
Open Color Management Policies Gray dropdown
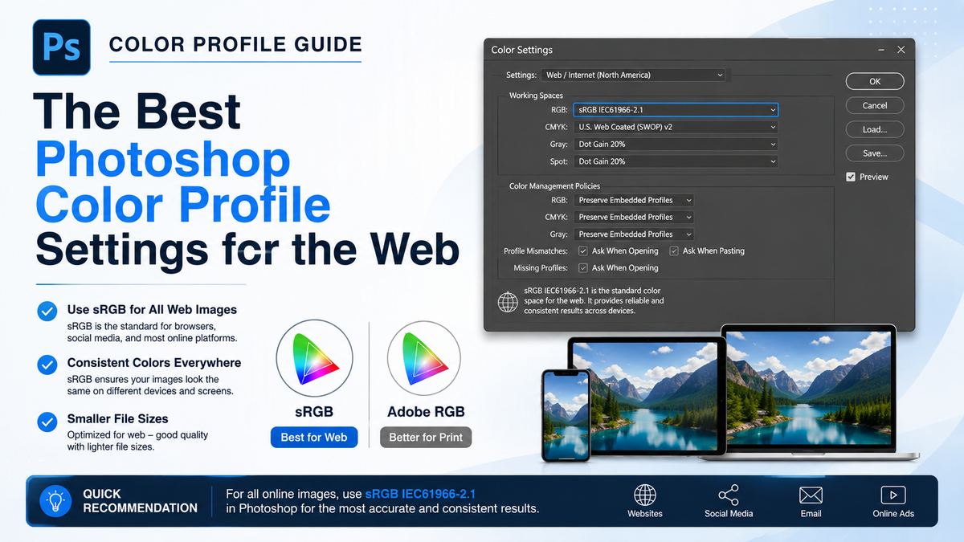634,234
